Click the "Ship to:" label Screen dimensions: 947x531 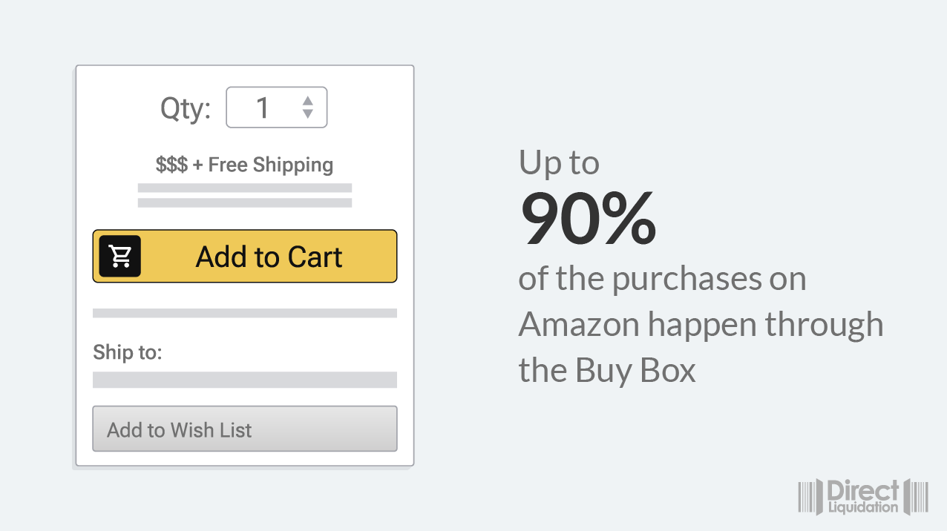127,352
